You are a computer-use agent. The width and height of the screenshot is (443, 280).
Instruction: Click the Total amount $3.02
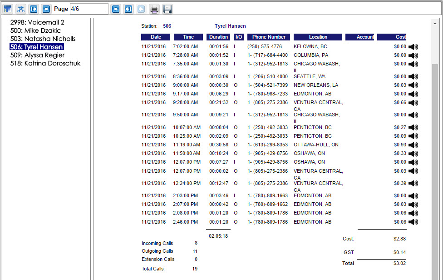(399, 263)
